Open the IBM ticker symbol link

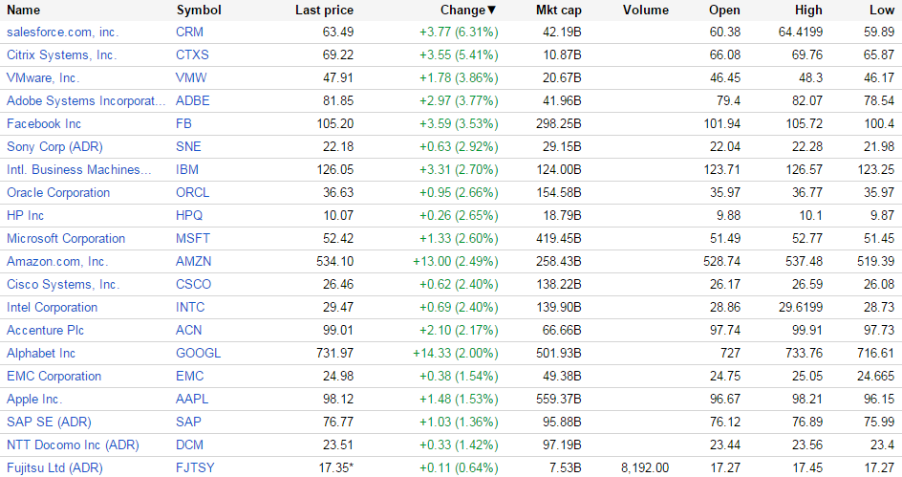(187, 169)
